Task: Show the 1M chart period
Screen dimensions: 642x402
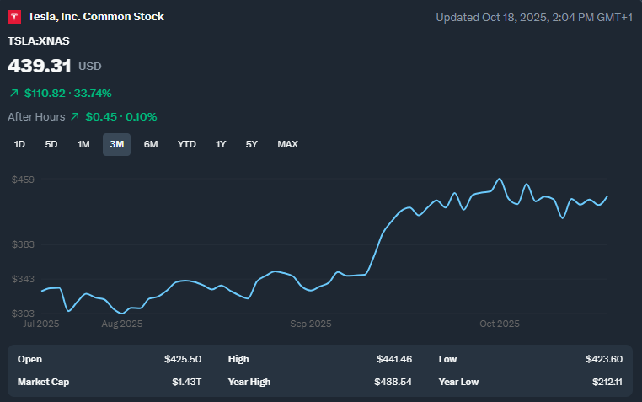Action: click(83, 144)
